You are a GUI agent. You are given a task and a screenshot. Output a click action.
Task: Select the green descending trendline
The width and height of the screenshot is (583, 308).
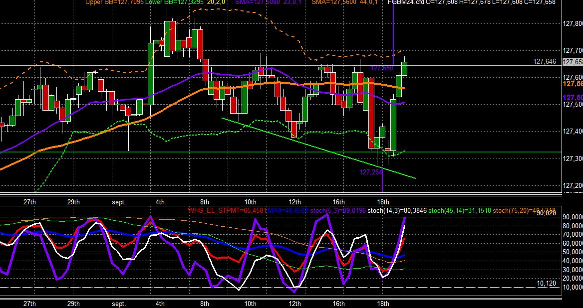click(x=318, y=149)
